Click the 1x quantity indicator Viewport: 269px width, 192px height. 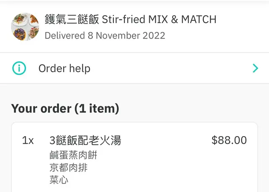28,140
